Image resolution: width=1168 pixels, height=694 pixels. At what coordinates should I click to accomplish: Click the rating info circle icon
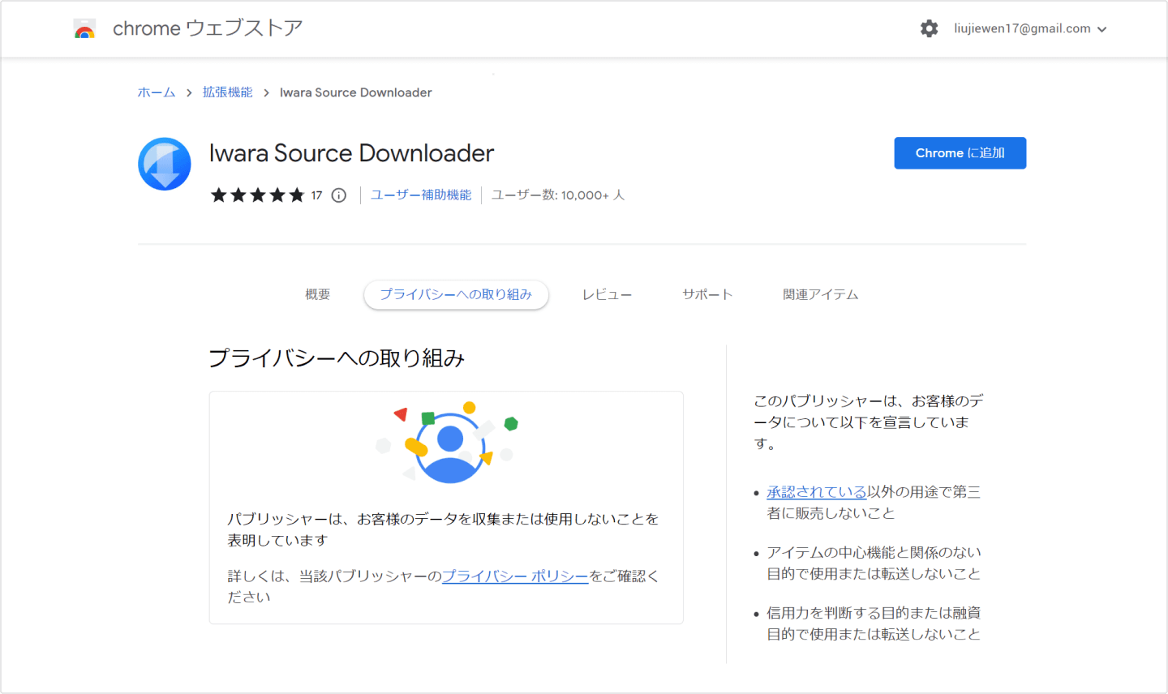339,195
